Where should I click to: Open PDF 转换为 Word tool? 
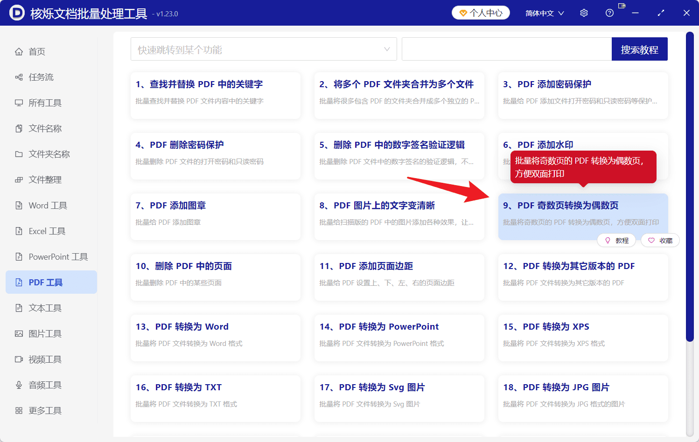(x=216, y=338)
